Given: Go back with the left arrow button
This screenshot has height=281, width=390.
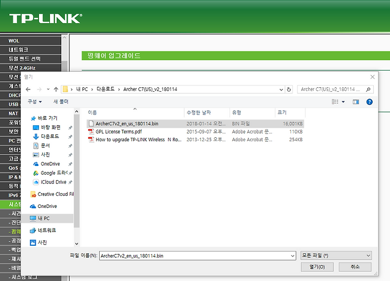Looking at the screenshot, I should pos(28,90).
